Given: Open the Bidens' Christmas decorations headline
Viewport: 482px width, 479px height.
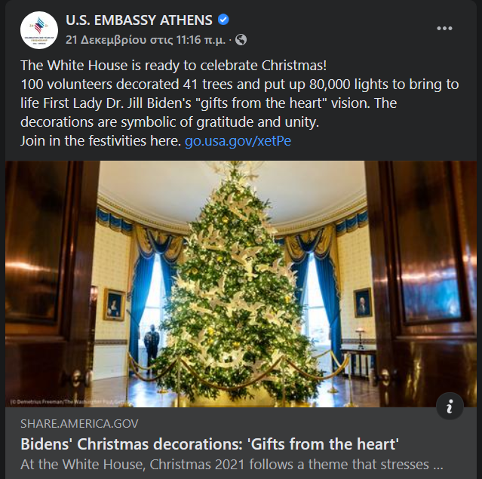Looking at the screenshot, I should point(210,444).
